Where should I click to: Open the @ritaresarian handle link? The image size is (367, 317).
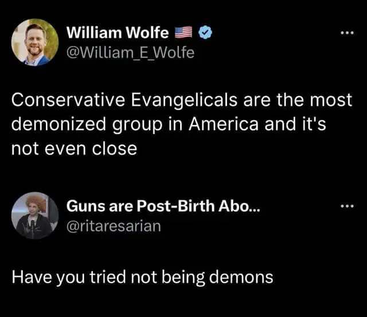coord(114,226)
